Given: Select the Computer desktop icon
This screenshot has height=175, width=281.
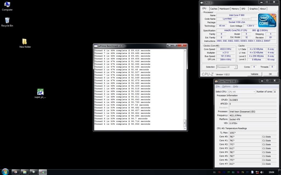Looking at the screenshot, I should tap(7, 6).
